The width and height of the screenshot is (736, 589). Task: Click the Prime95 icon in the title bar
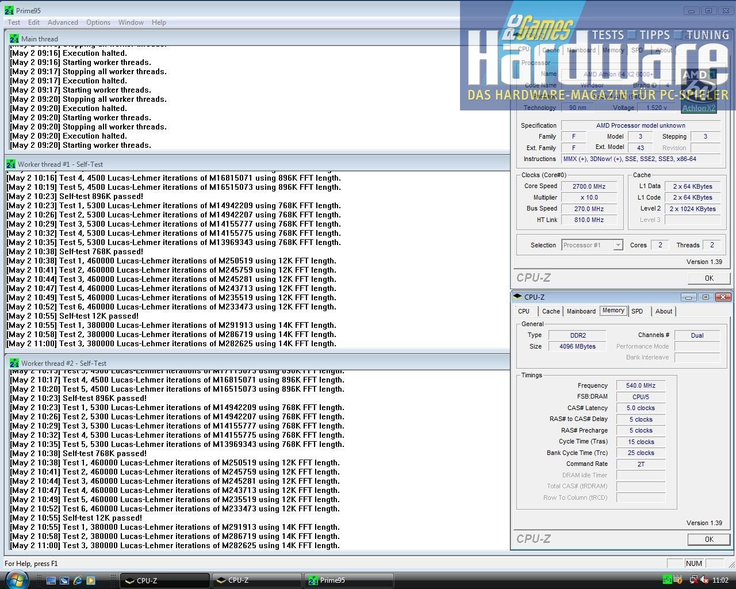[9, 10]
